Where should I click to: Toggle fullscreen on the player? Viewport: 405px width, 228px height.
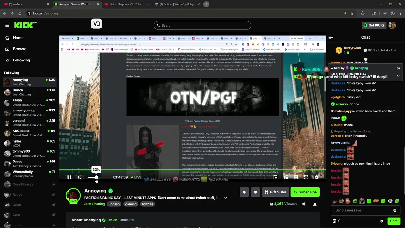306,177
